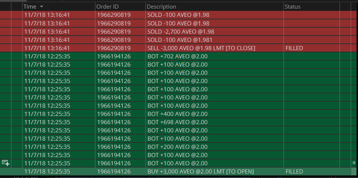
Task: Click the Time column header label
Action: (30, 7)
